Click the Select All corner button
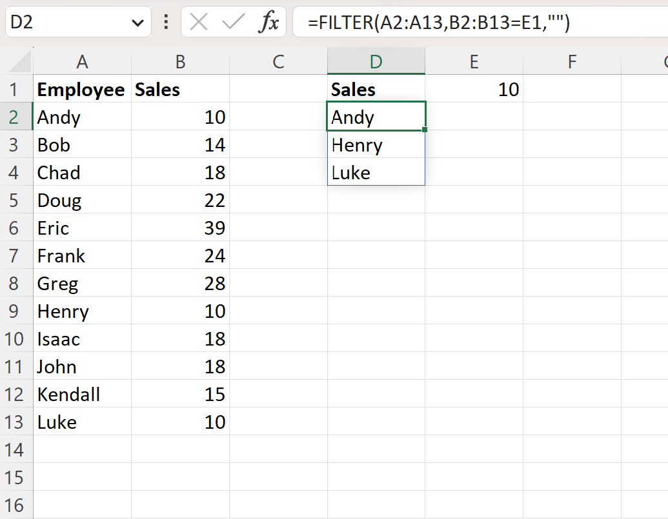 [x=17, y=61]
